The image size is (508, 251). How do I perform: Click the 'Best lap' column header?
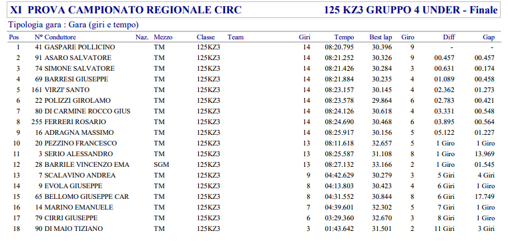[x=380, y=37]
